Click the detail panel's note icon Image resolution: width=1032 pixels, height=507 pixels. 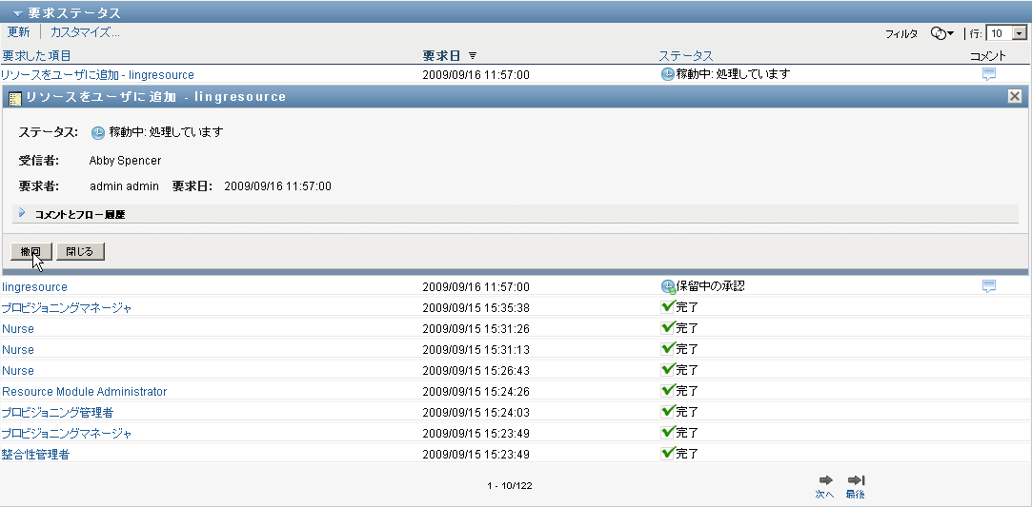coord(15,97)
